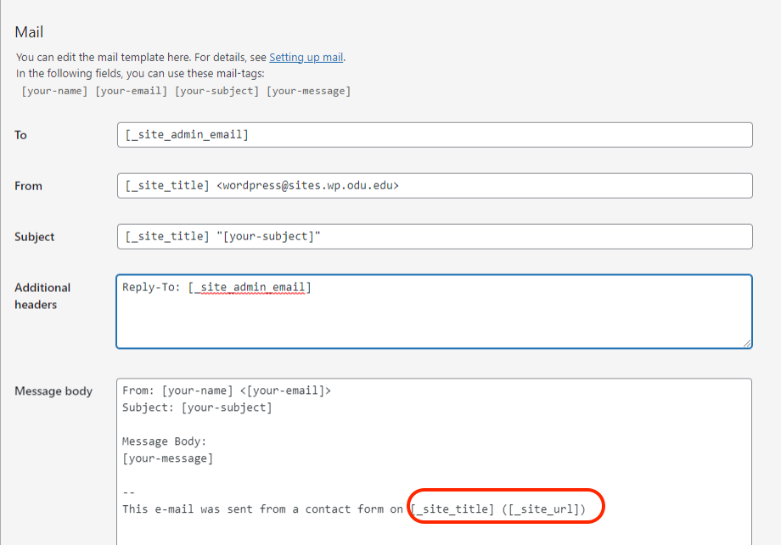Click the [your-name] mail-tag in the tag list

[x=54, y=91]
